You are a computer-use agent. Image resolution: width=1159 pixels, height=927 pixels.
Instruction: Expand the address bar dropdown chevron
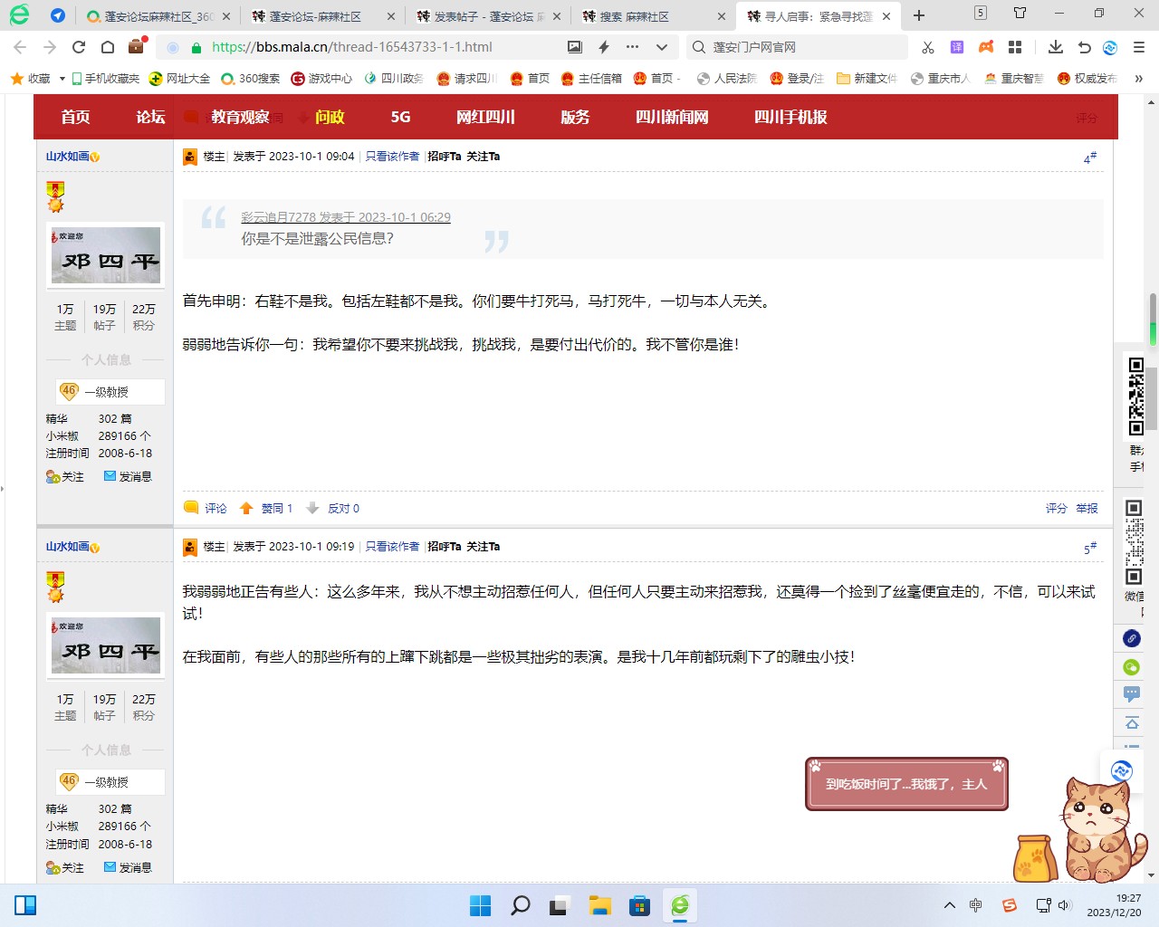coord(662,47)
